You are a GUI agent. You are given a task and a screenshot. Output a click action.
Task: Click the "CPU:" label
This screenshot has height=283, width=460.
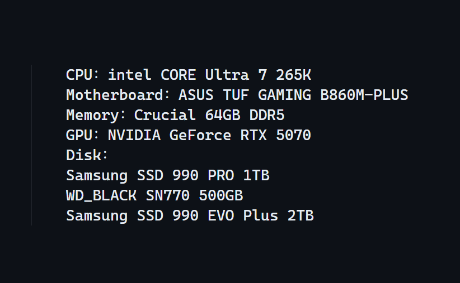click(83, 75)
